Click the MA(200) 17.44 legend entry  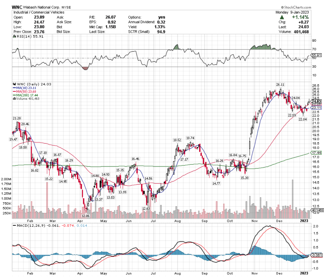click(25, 95)
